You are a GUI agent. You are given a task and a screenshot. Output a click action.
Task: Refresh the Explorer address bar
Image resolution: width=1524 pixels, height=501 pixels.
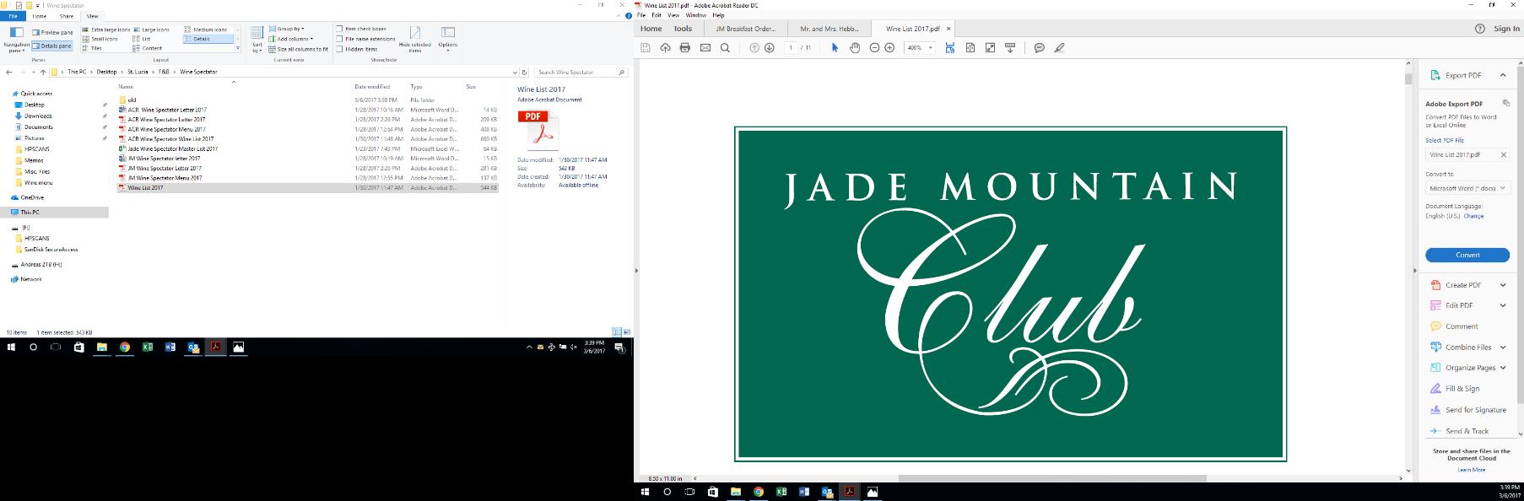click(524, 73)
